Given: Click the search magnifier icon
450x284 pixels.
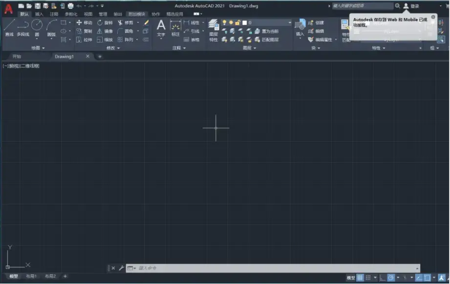Looking at the screenshot, I should pos(397,6).
